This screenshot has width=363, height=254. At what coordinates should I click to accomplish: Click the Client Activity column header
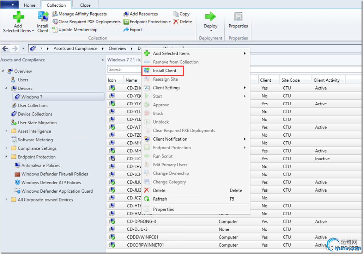[327, 80]
